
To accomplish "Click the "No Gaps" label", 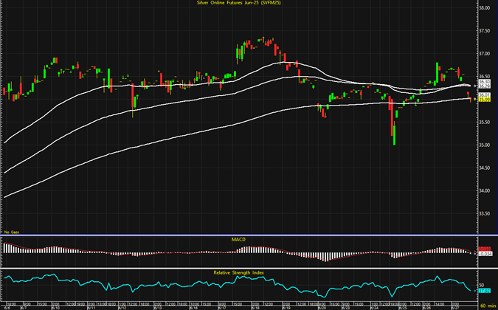I will tap(11, 232).
